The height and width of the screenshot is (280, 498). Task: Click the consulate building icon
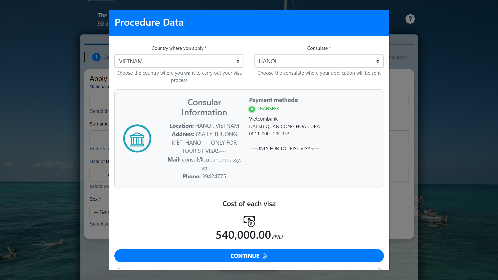point(137,138)
